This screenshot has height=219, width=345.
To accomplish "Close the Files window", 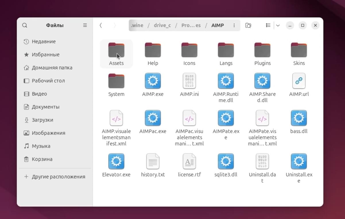I will click(315, 25).
